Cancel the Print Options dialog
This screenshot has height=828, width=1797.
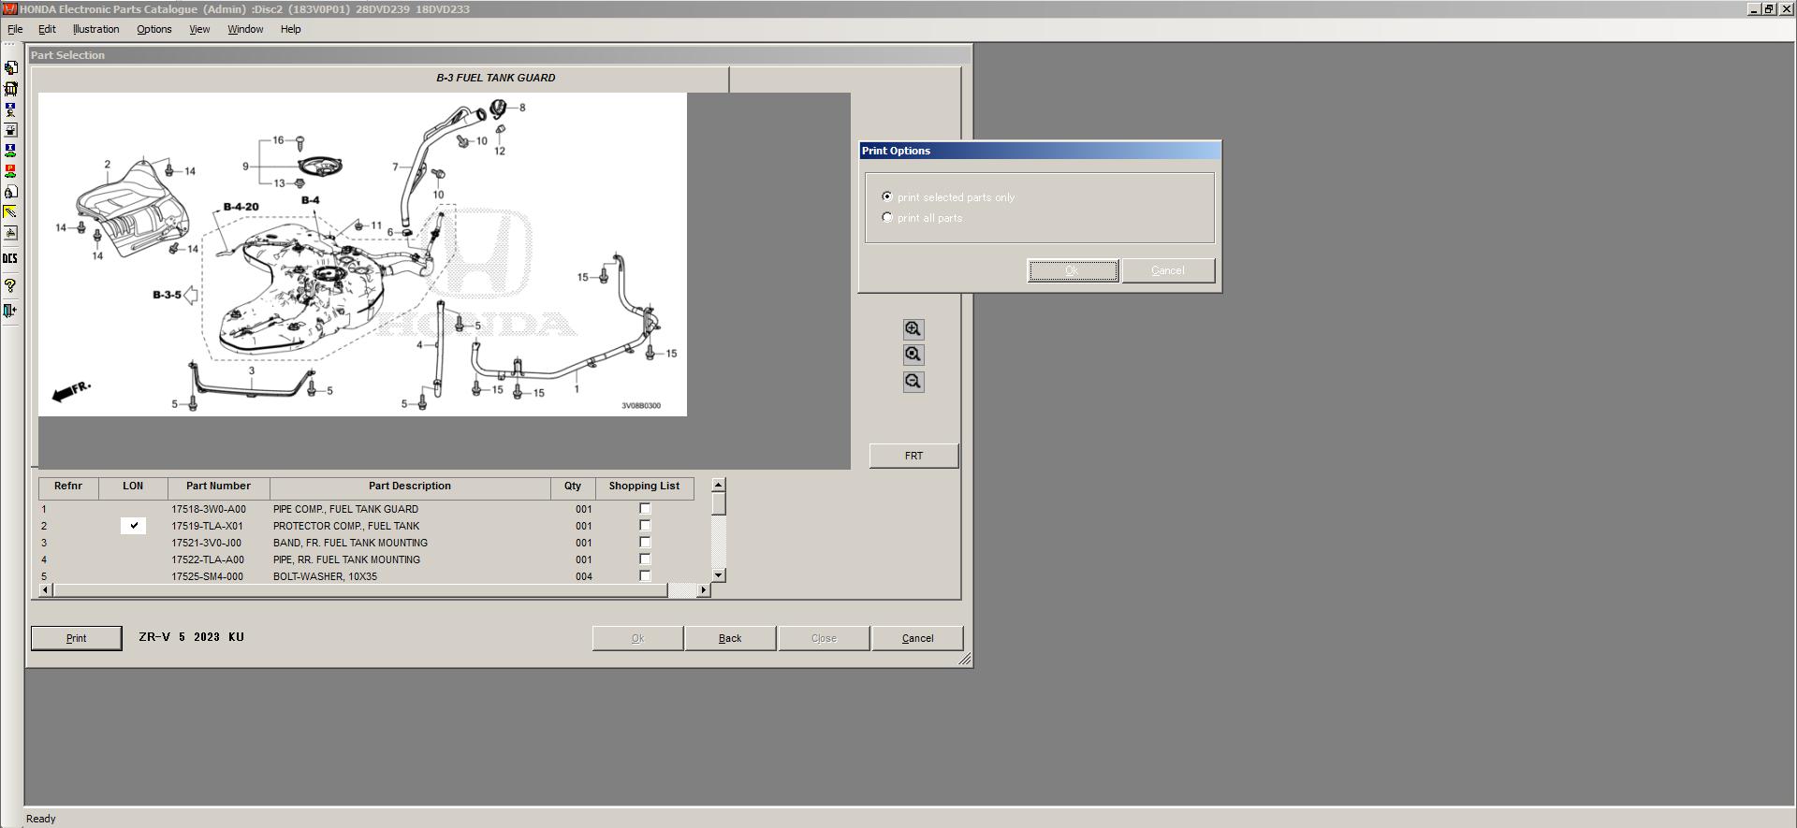(x=1168, y=270)
